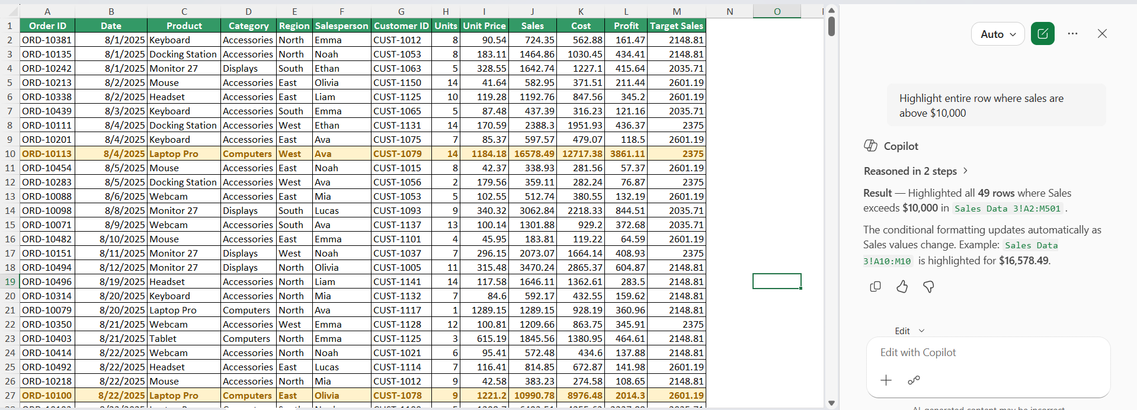Give thumbs up to Copilot response

coord(902,287)
